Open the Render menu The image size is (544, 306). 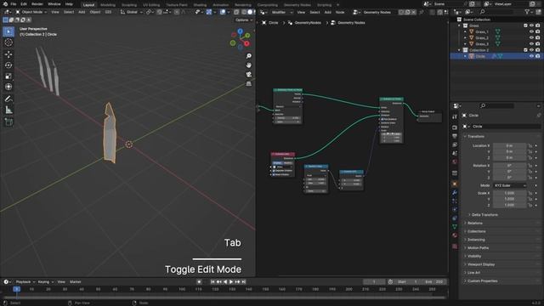click(37, 4)
